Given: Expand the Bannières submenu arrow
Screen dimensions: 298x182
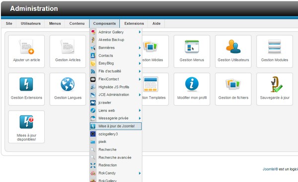Looking at the screenshot, I should [x=140, y=48].
